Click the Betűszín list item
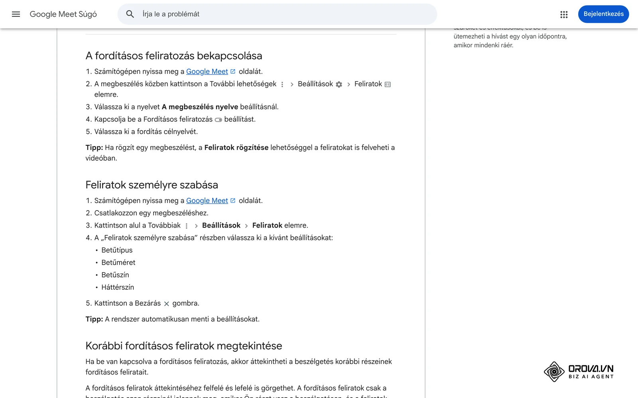Viewport: 638px width, 398px height. click(115, 275)
